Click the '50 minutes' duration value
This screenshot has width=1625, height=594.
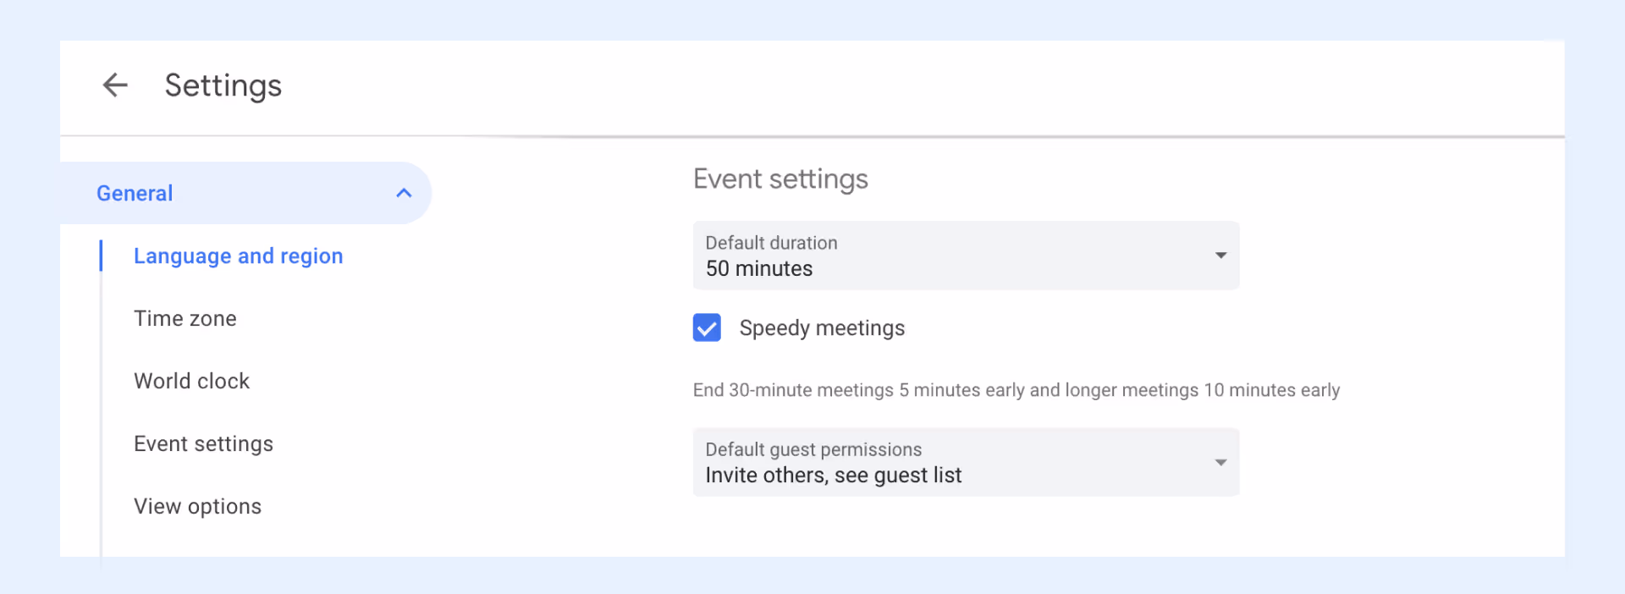pyautogui.click(x=759, y=269)
